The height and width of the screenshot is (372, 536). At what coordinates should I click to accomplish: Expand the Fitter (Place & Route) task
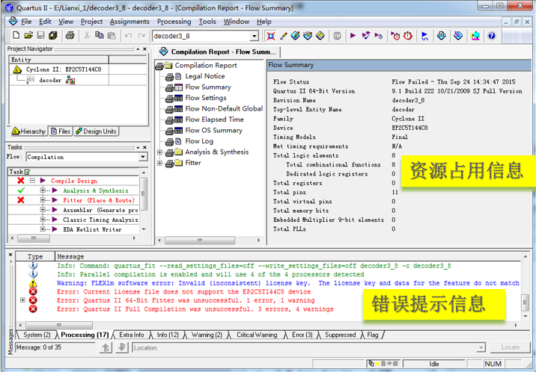click(x=43, y=200)
